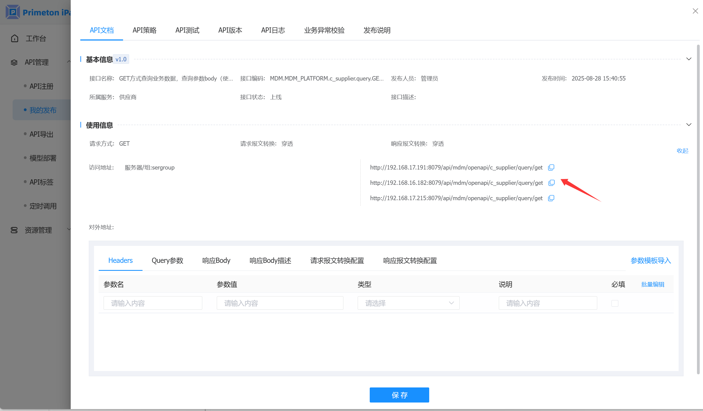The image size is (703, 411).
Task: Collapse the 基本信息 section chevron
Action: (x=688, y=59)
